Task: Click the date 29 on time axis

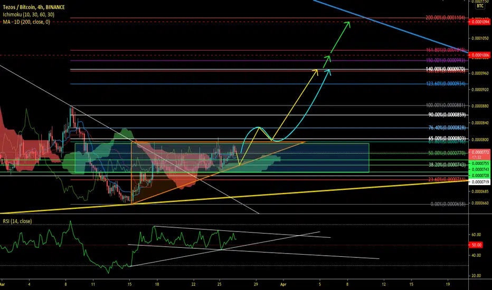Action: [256, 285]
